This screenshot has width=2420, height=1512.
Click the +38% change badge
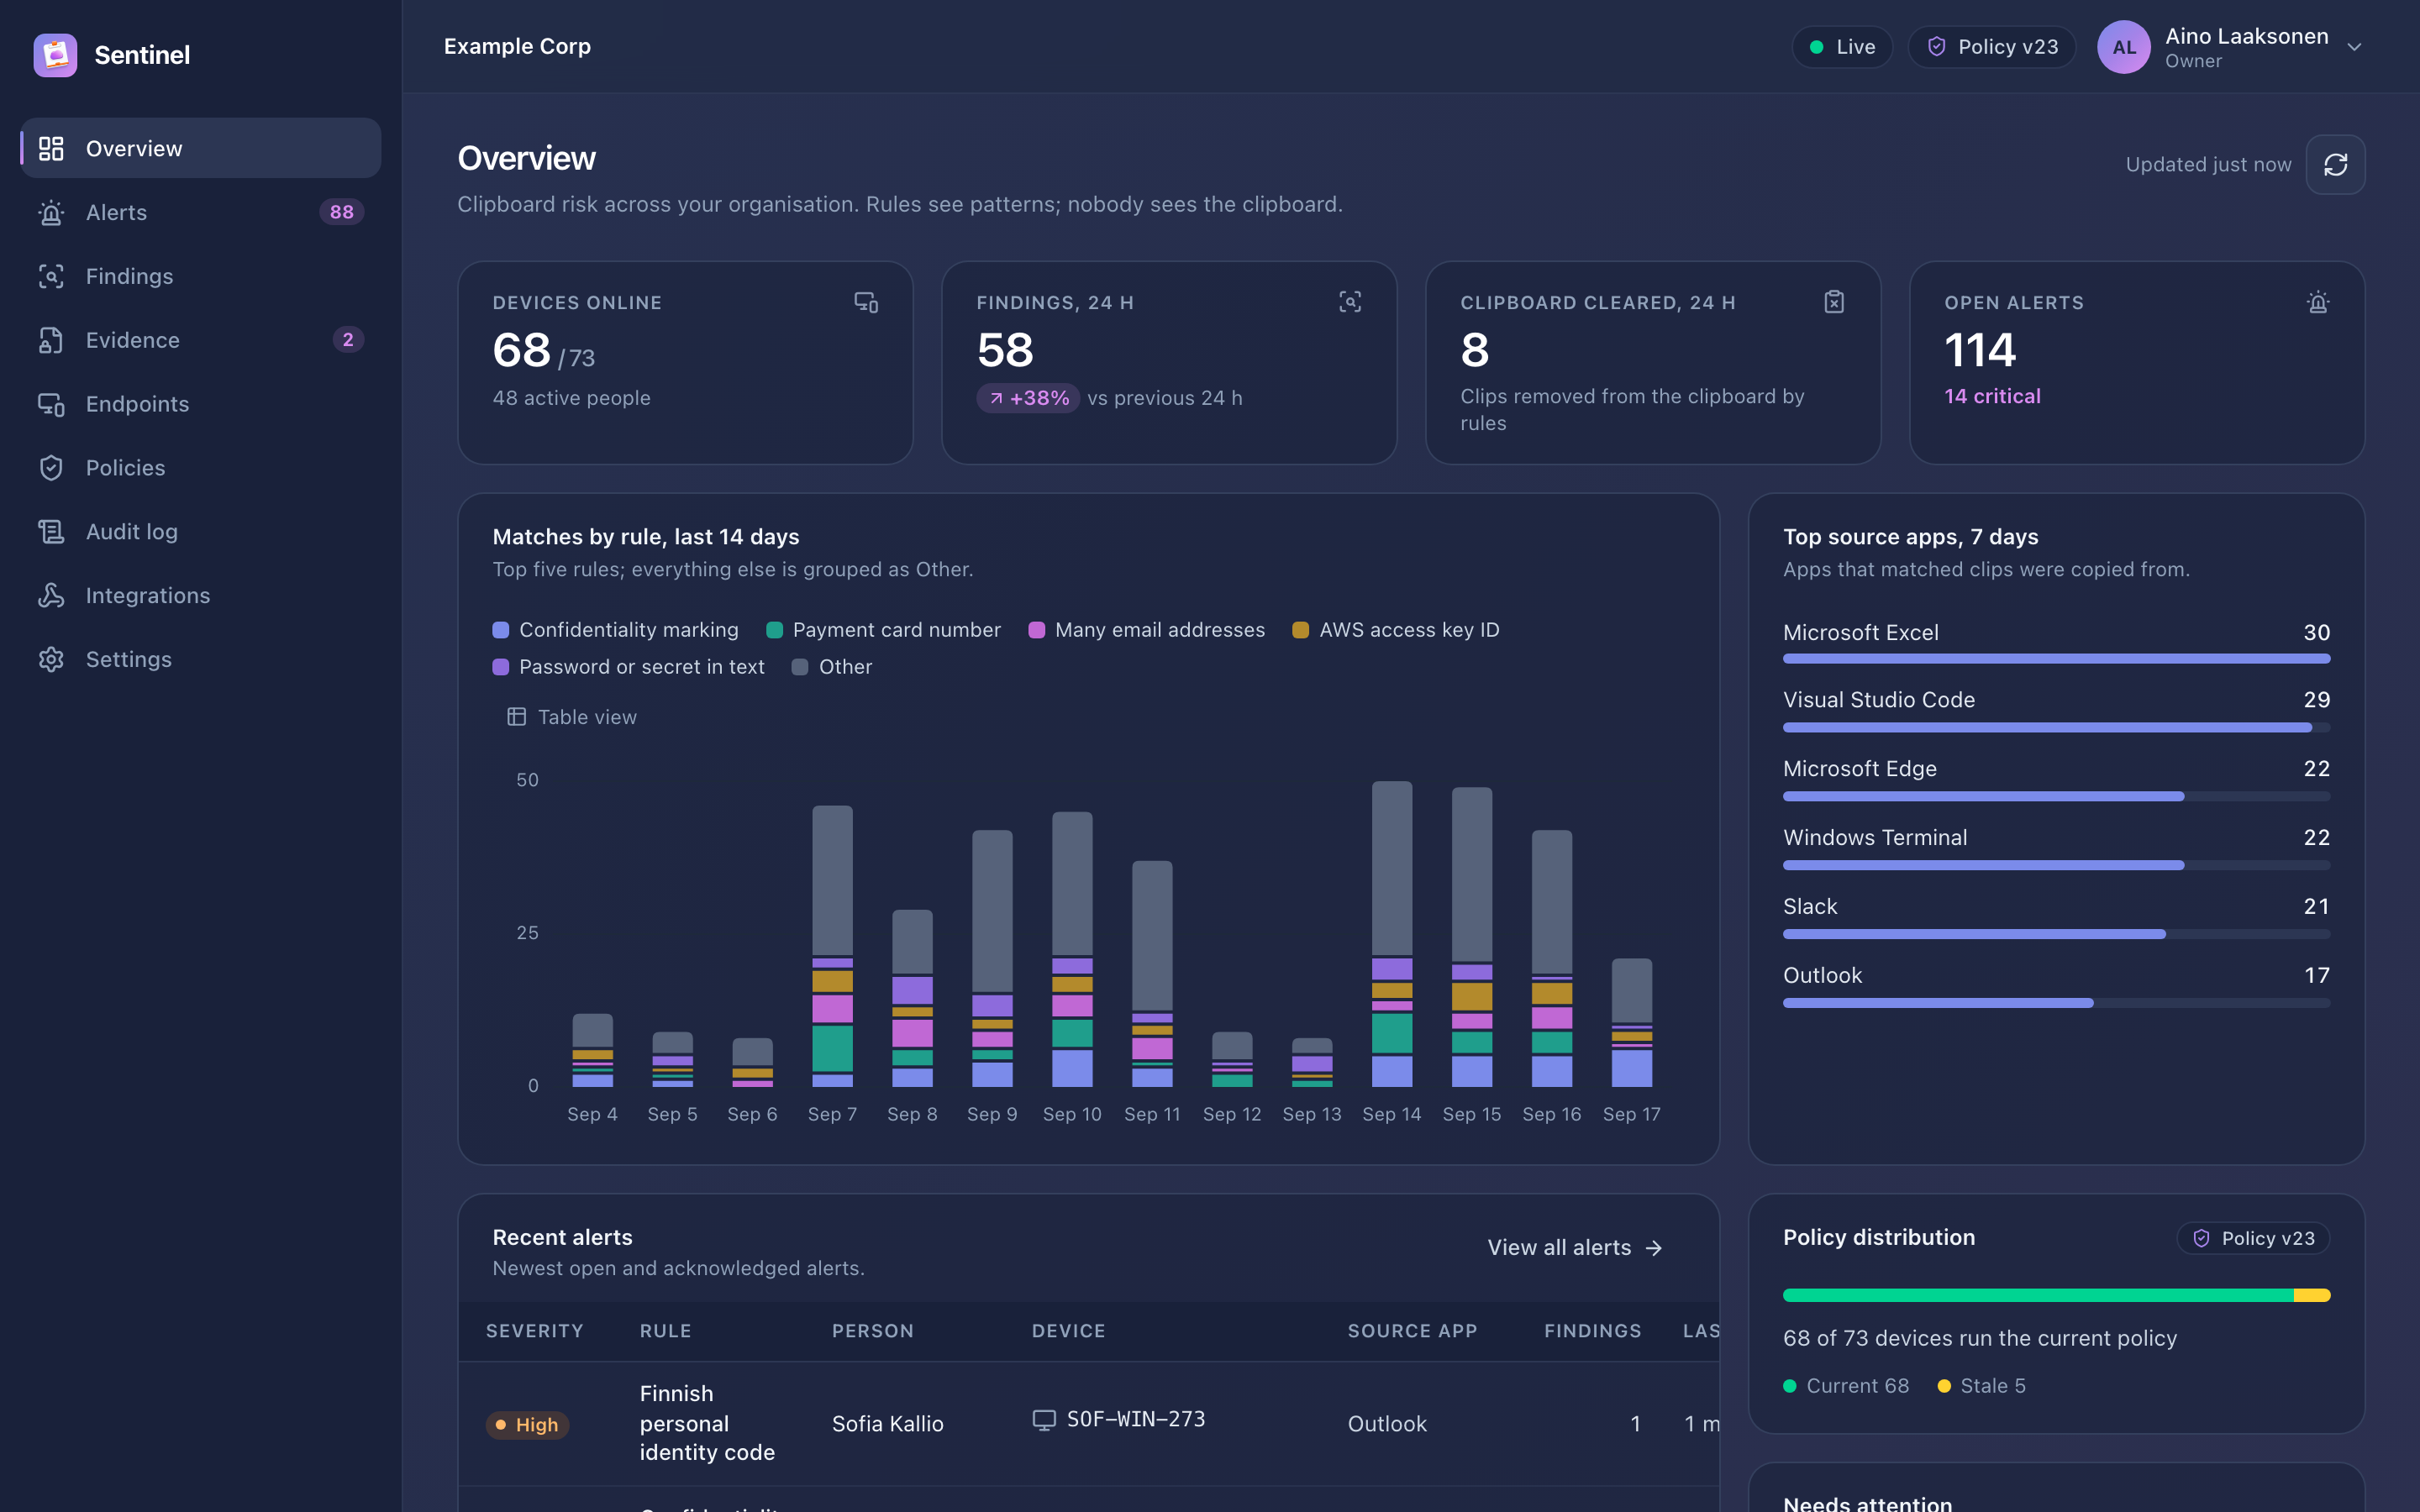tap(1028, 398)
